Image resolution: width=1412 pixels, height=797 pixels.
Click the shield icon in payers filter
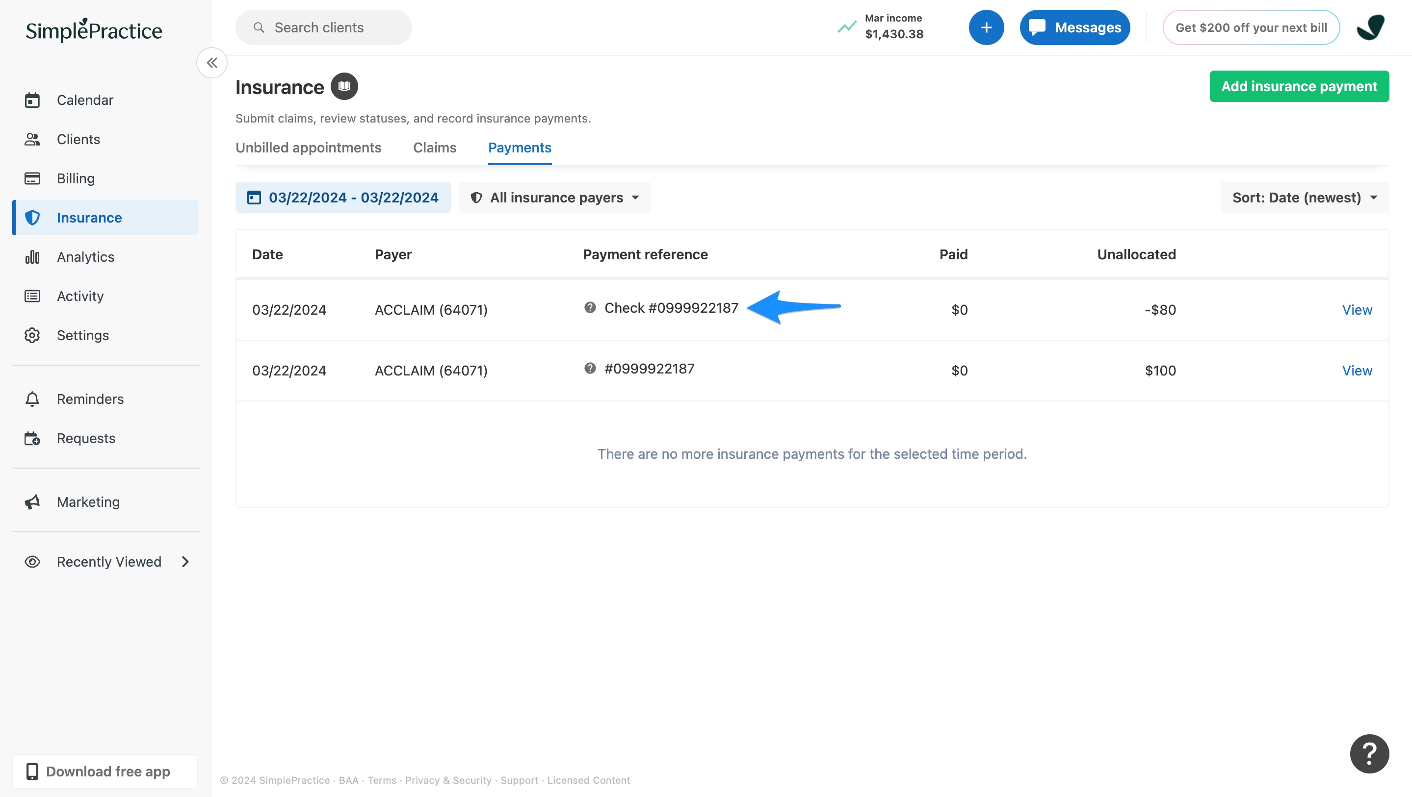[476, 198]
